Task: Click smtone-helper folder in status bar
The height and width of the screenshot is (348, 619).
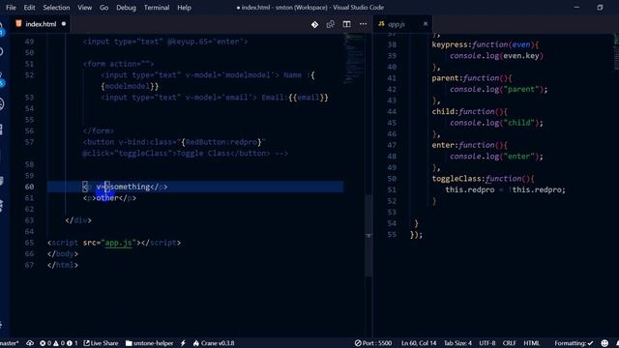Action: 149,343
